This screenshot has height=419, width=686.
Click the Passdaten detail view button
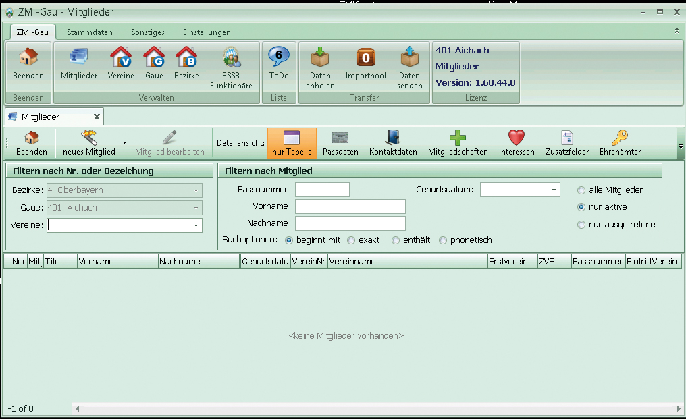(340, 143)
